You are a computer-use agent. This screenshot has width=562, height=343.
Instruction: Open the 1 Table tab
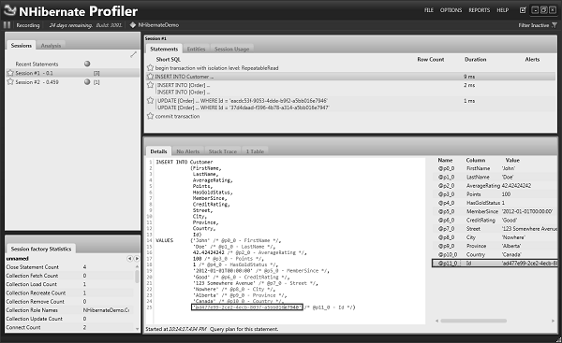point(255,151)
